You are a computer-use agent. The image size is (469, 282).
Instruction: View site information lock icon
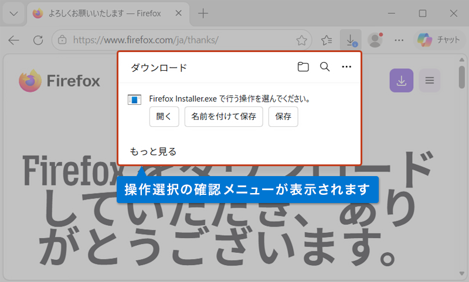(62, 40)
